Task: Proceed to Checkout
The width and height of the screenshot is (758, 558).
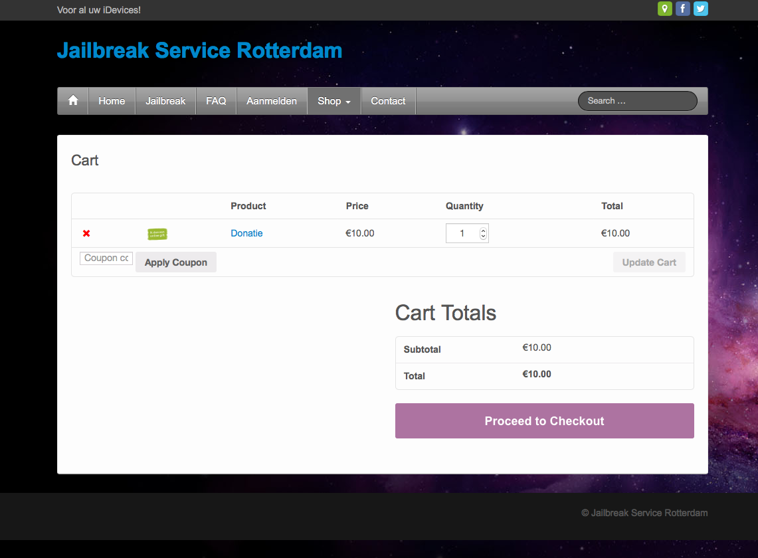Action: (544, 421)
